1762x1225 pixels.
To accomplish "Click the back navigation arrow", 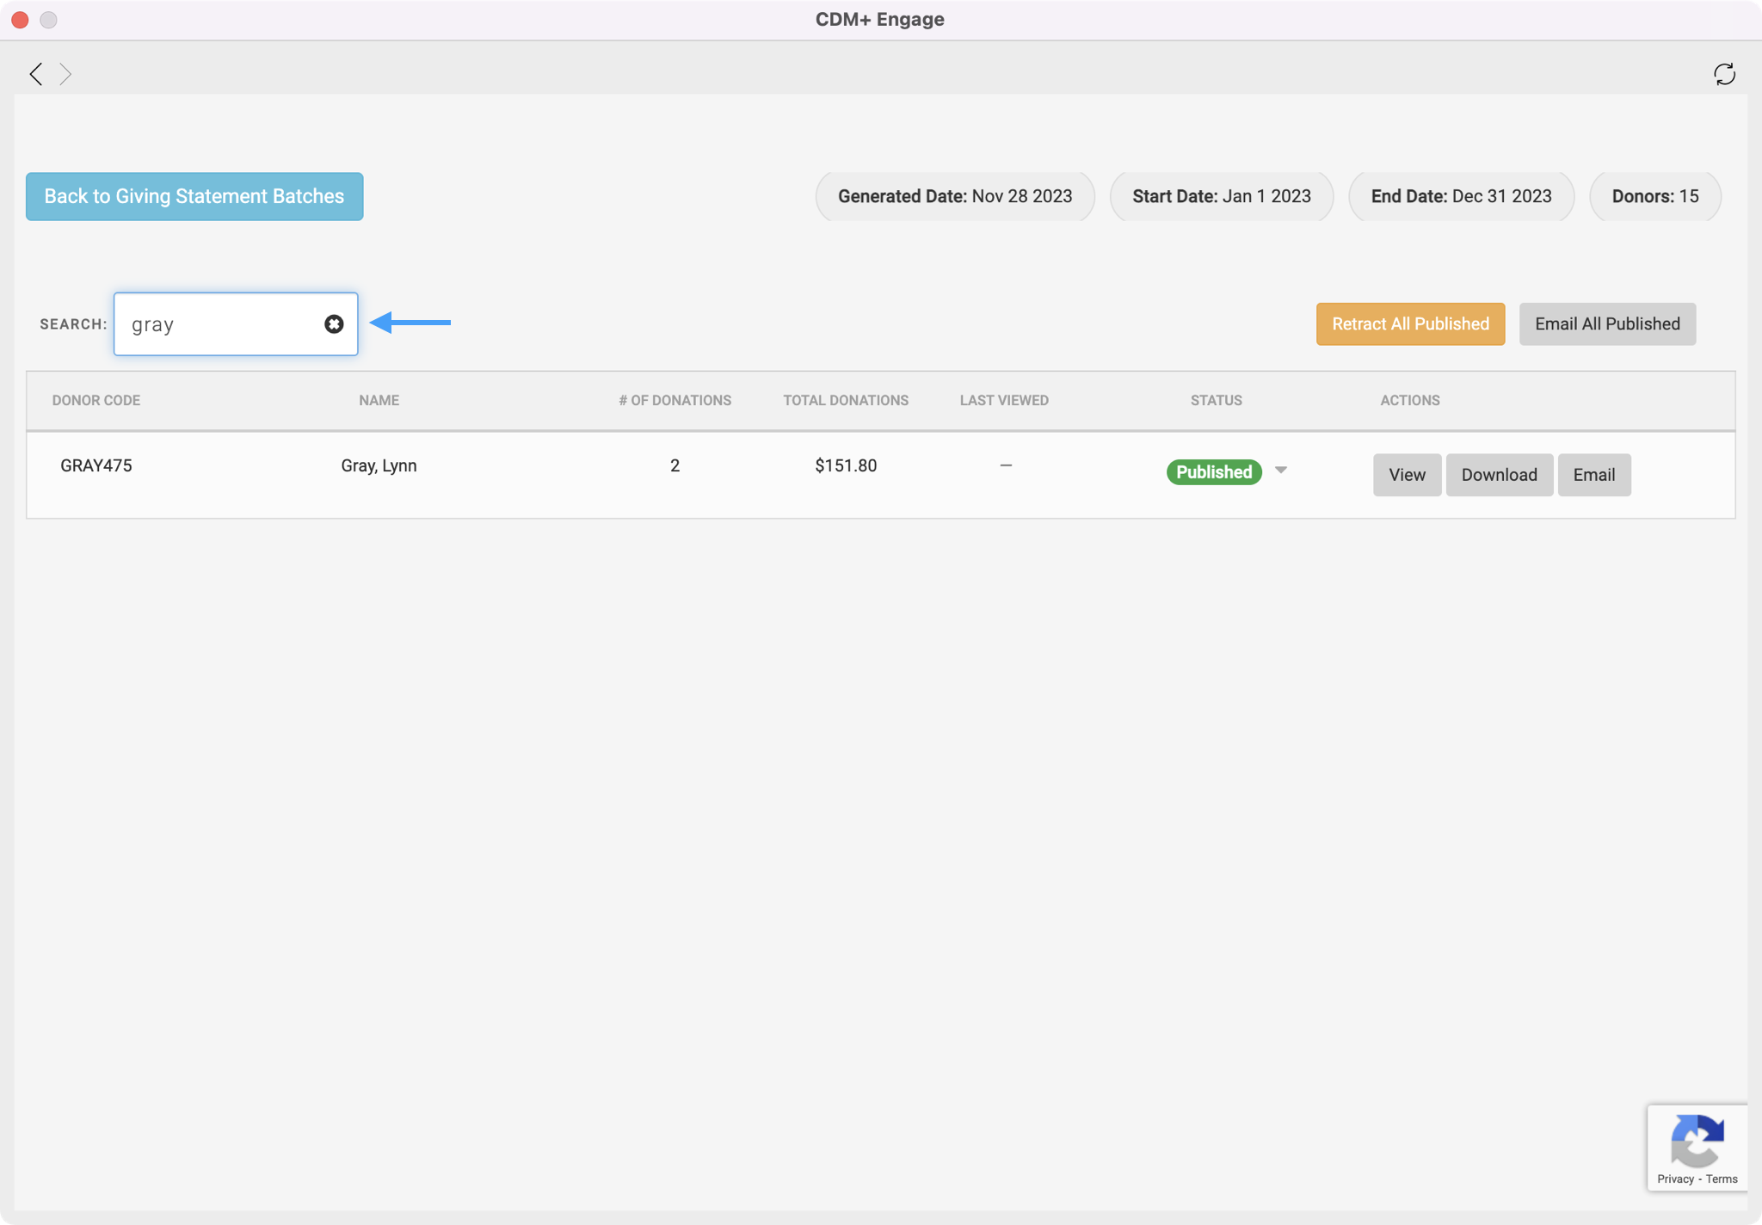I will click(35, 74).
